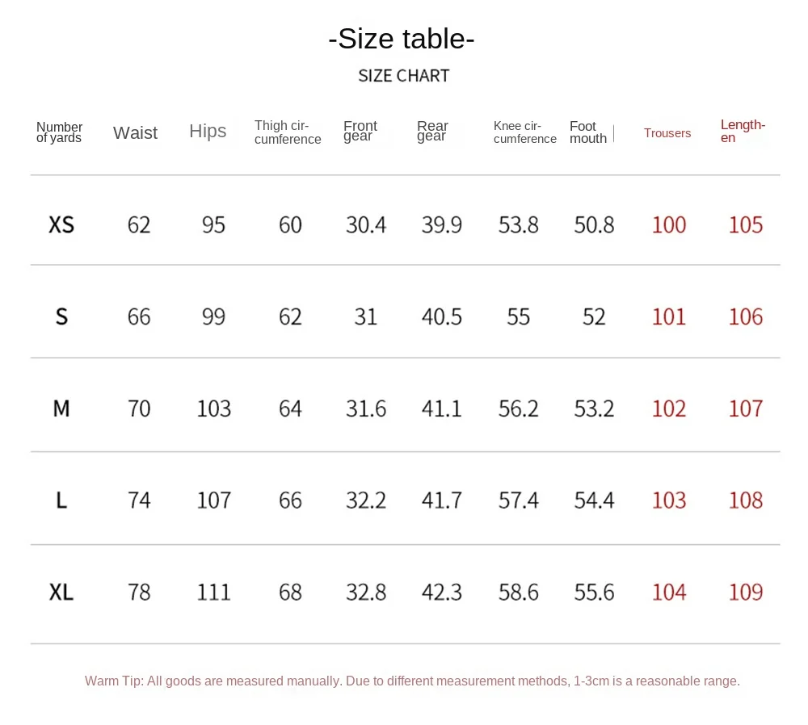Click the Warm Tip note text
The width and height of the screenshot is (808, 725).
click(x=412, y=681)
